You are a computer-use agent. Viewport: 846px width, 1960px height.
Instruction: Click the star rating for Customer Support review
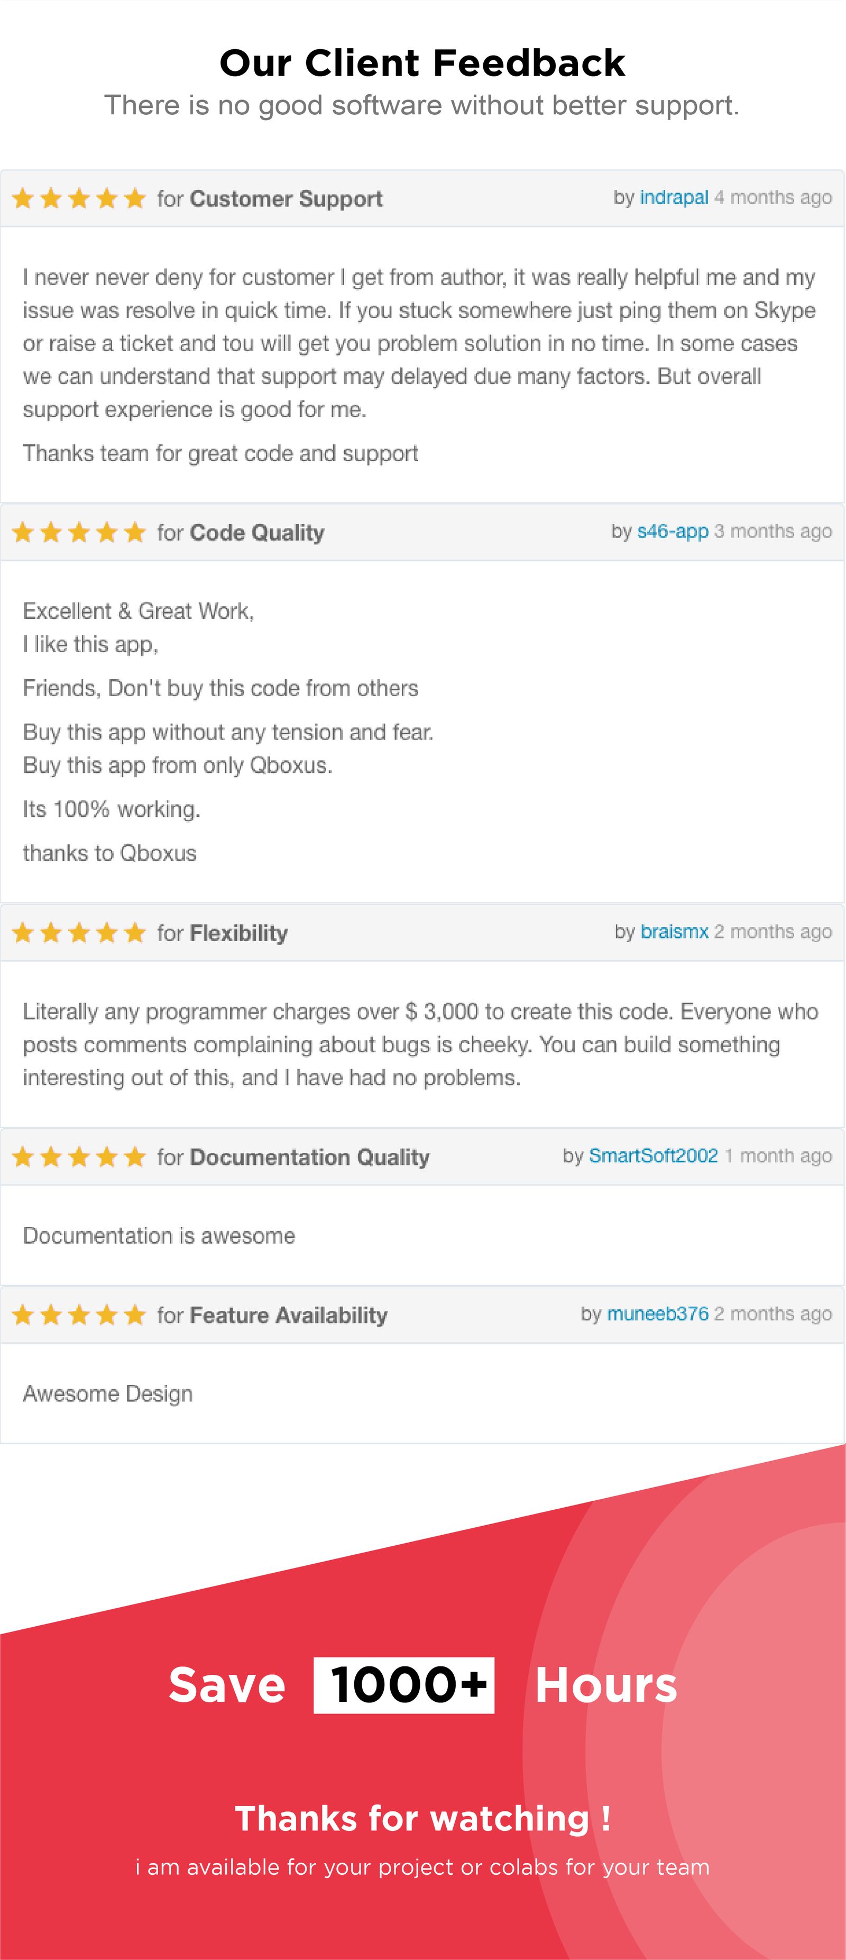click(79, 198)
